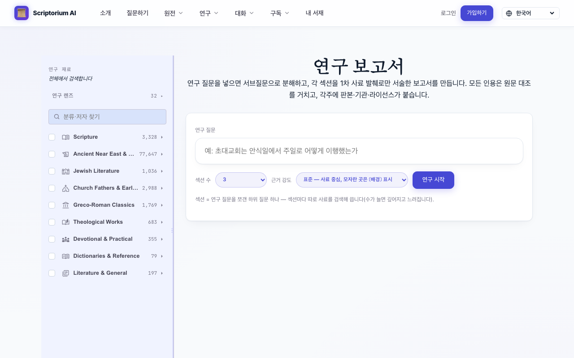Click the Ancient Near East category icon

[x=65, y=154]
